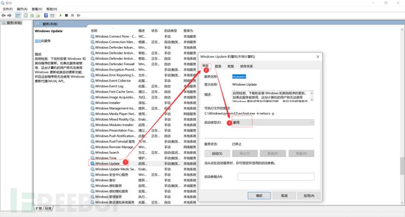This screenshot has width=405, height=217.
Task: Click the Export List toolbar icon
Action: tap(38, 15)
